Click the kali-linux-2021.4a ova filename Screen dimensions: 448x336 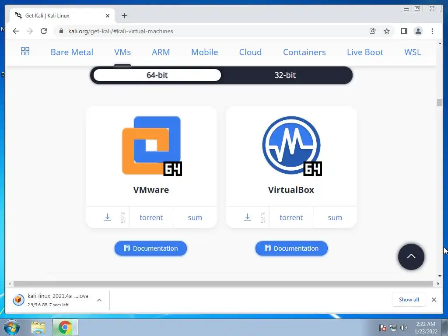click(x=58, y=296)
